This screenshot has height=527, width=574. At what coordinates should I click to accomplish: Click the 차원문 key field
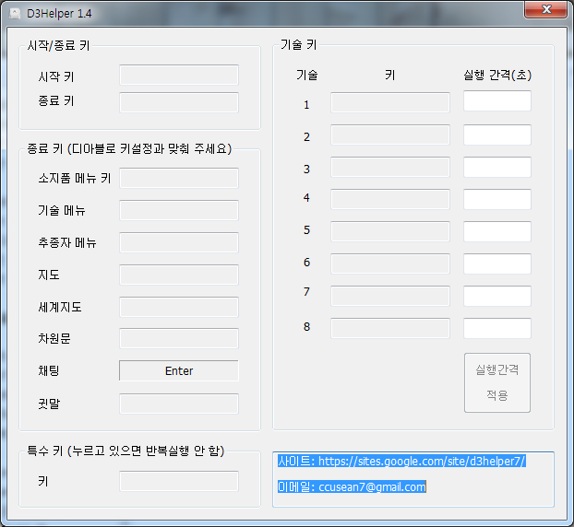click(179, 338)
